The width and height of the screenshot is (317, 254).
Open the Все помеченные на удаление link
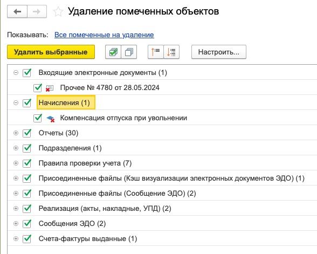pyautogui.click(x=104, y=35)
